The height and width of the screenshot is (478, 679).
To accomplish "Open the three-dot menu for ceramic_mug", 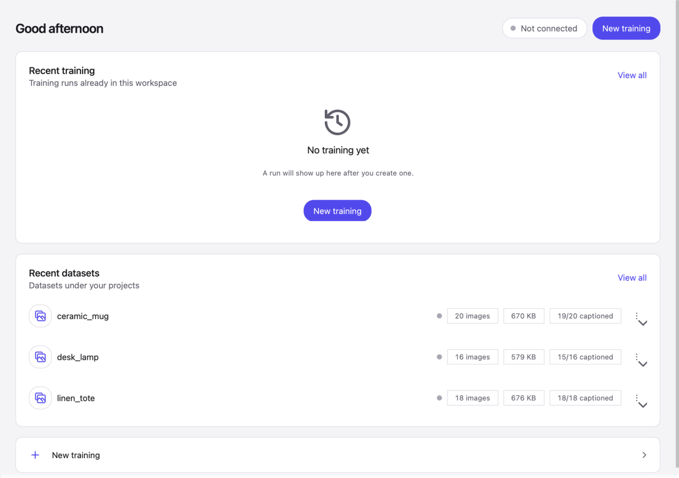I will point(637,316).
